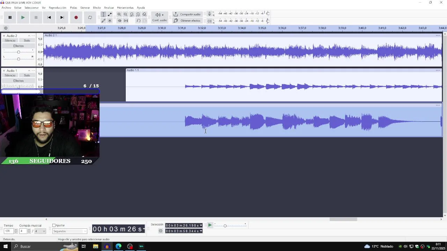Trim audio outside selection icon
The width and height of the screenshot is (447, 251).
pyautogui.click(x=119, y=21)
